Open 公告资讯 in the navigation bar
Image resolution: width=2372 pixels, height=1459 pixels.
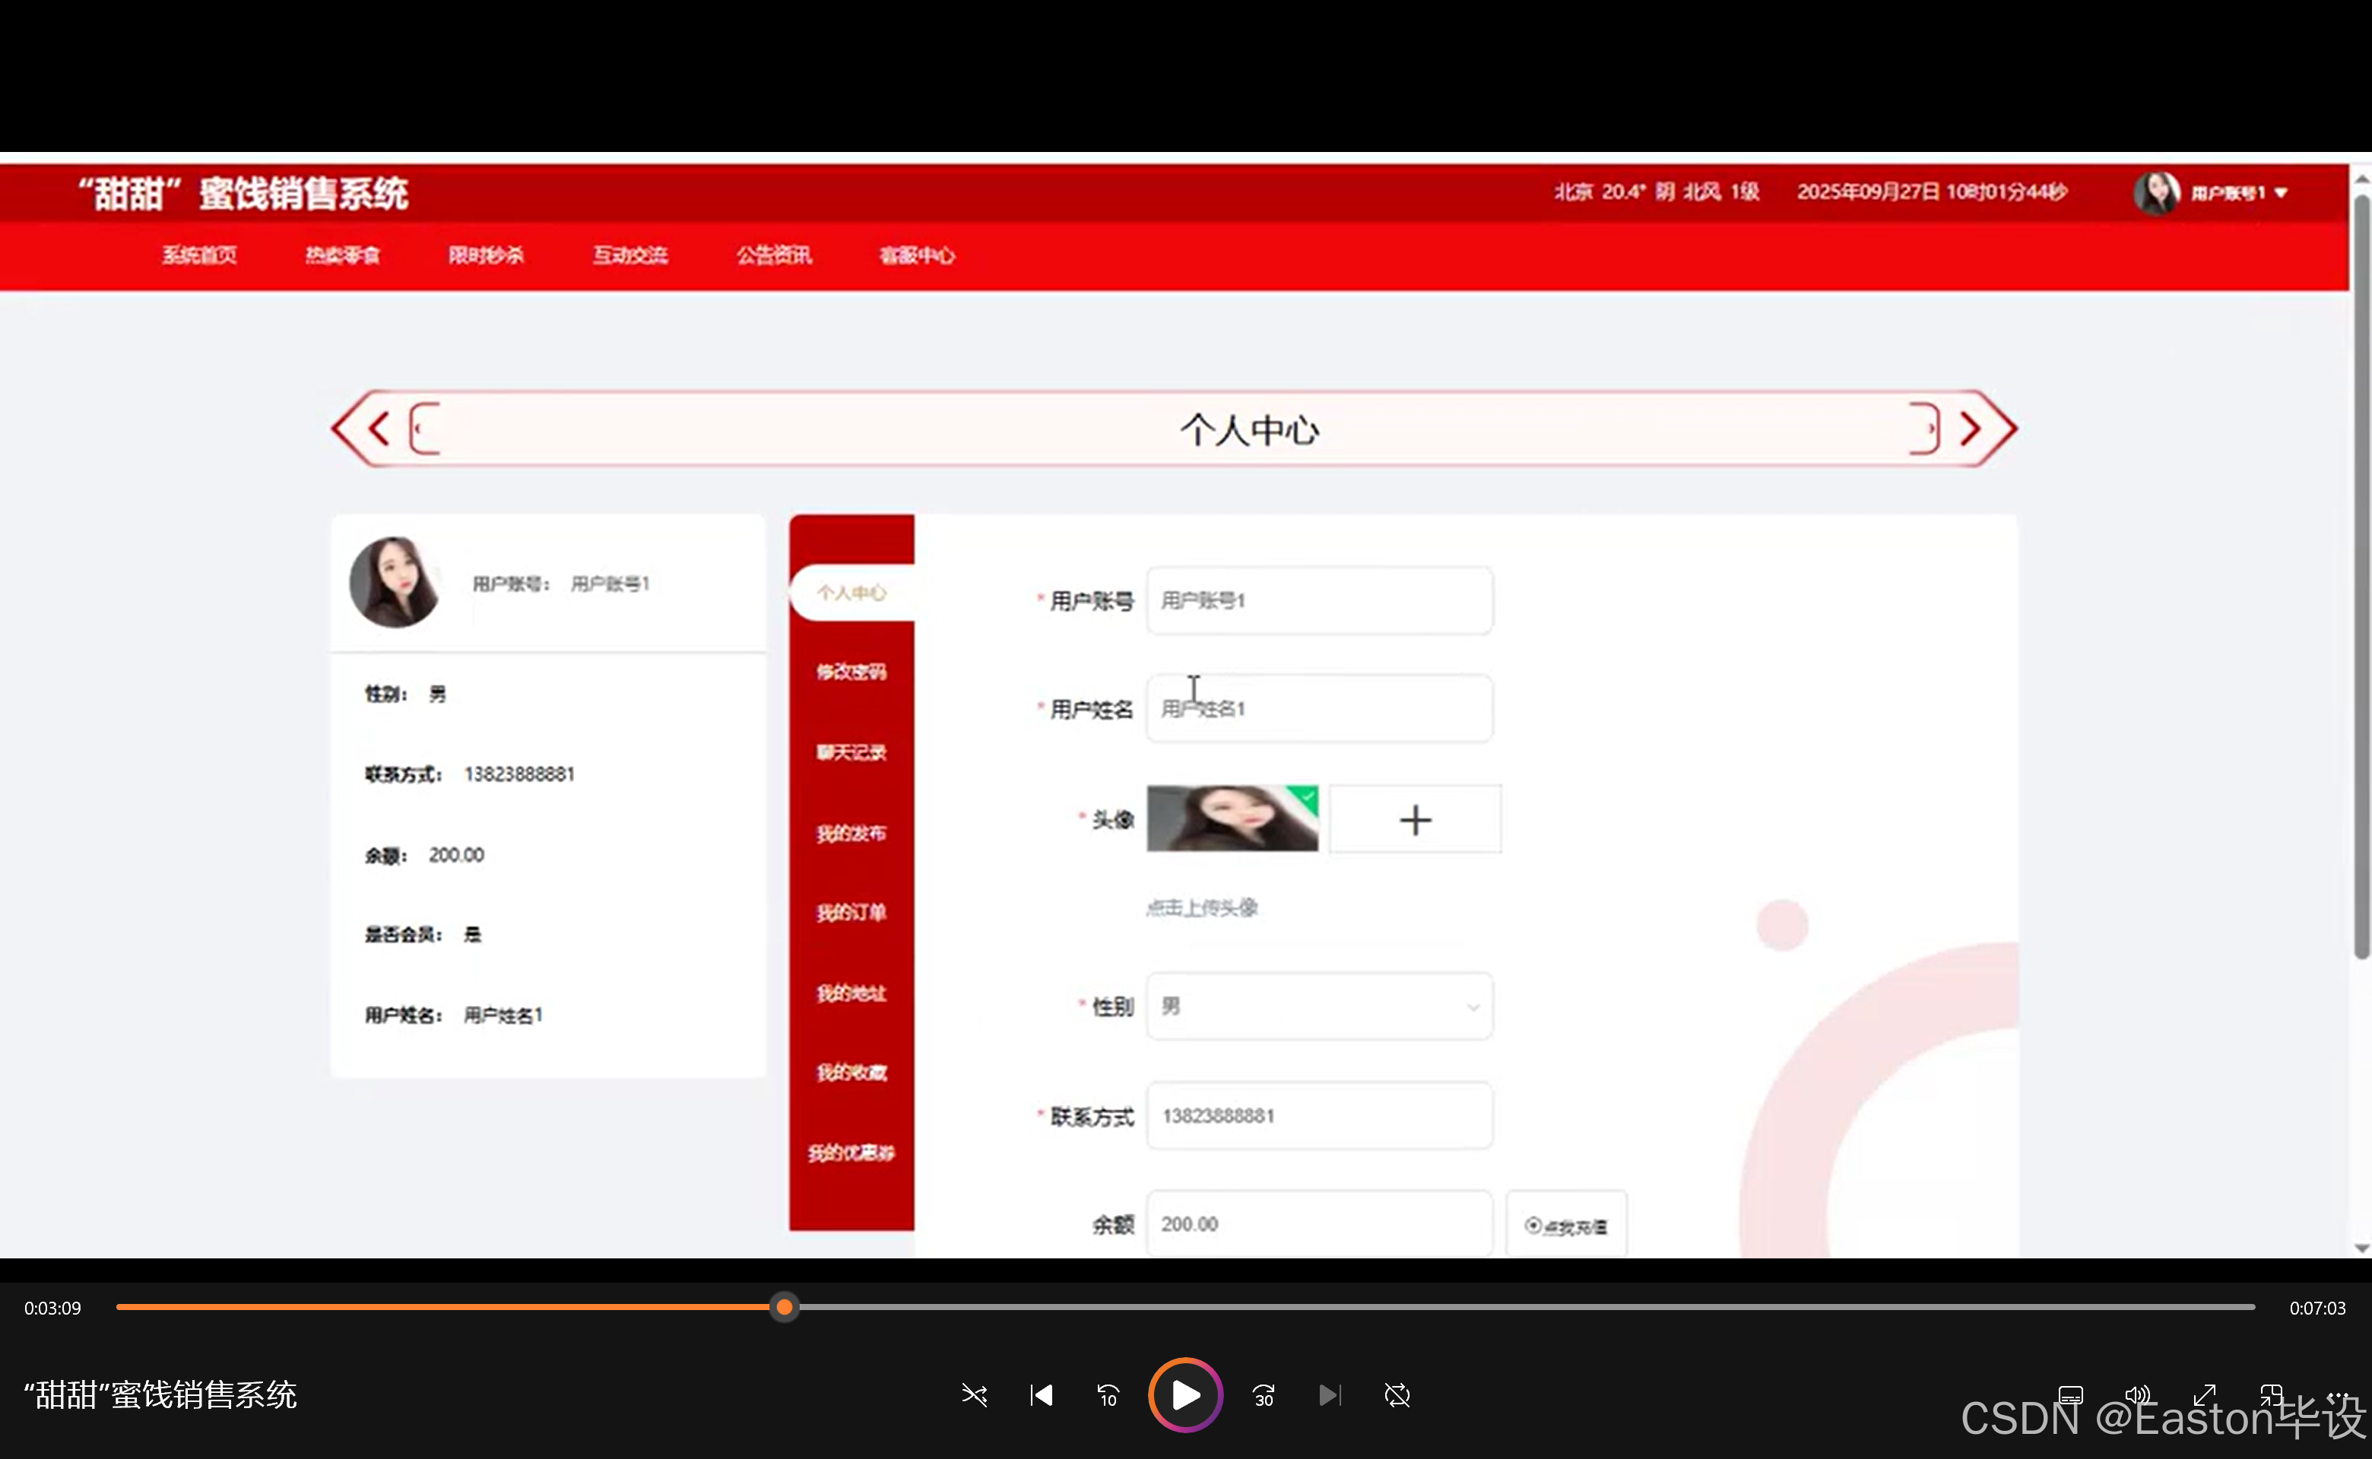point(773,256)
